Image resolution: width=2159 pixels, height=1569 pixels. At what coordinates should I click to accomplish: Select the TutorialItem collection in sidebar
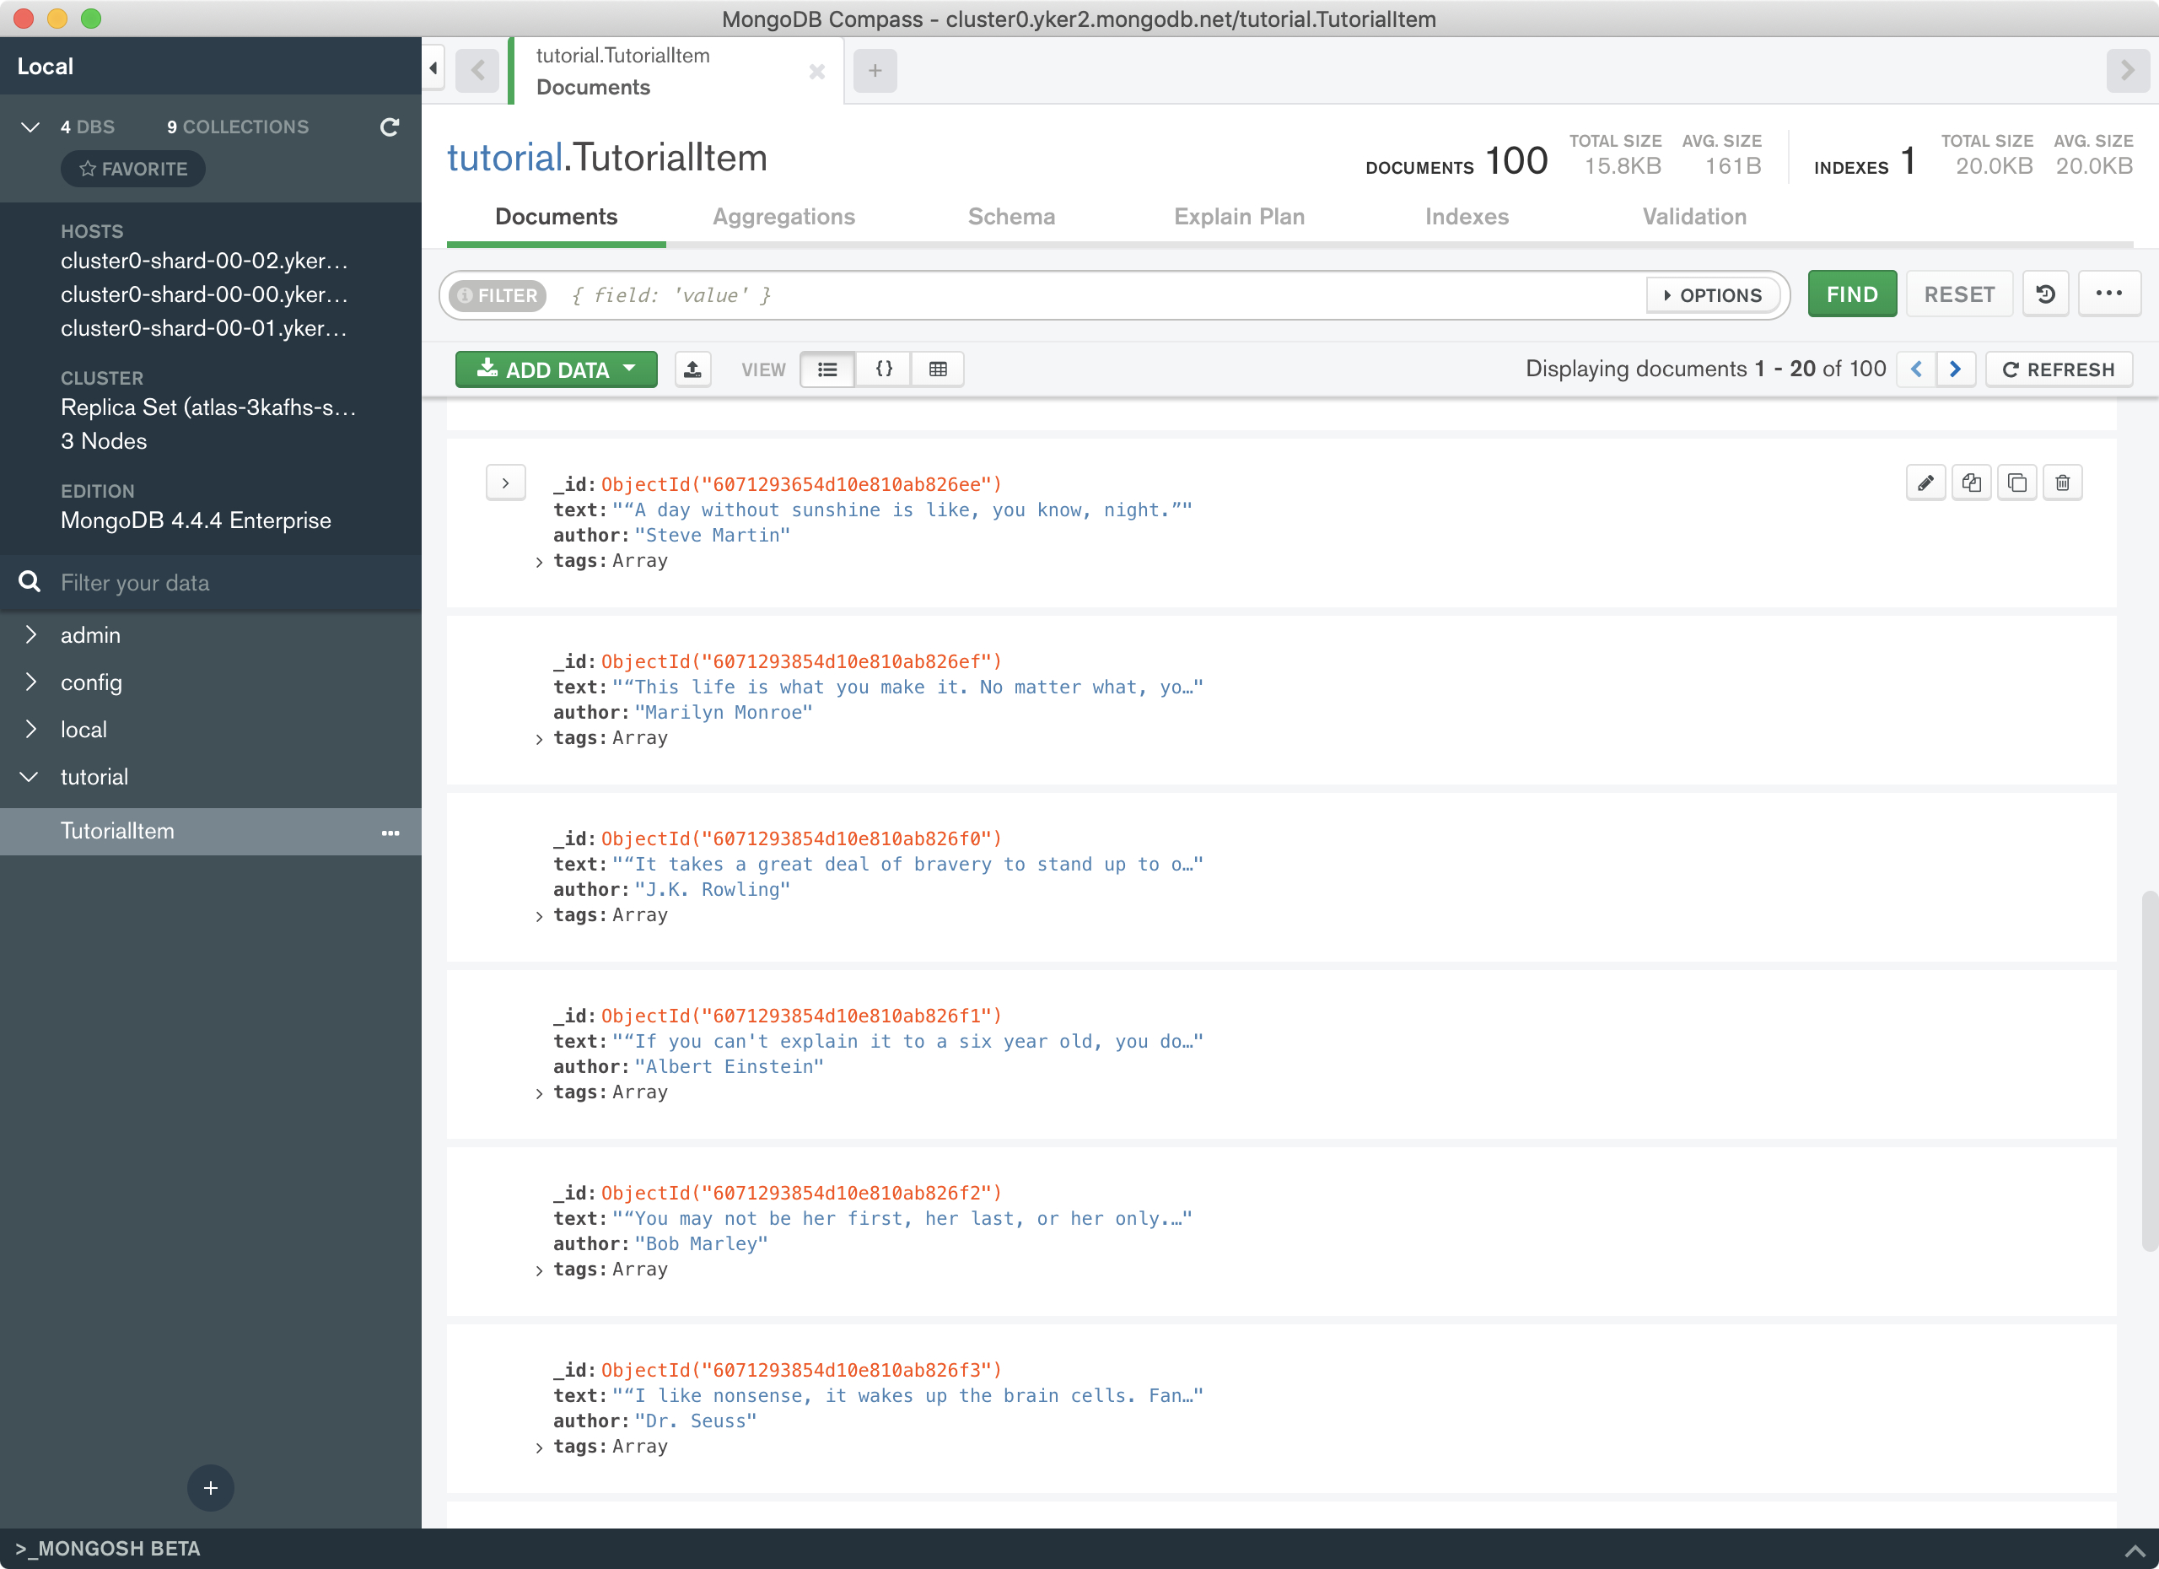(x=210, y=831)
